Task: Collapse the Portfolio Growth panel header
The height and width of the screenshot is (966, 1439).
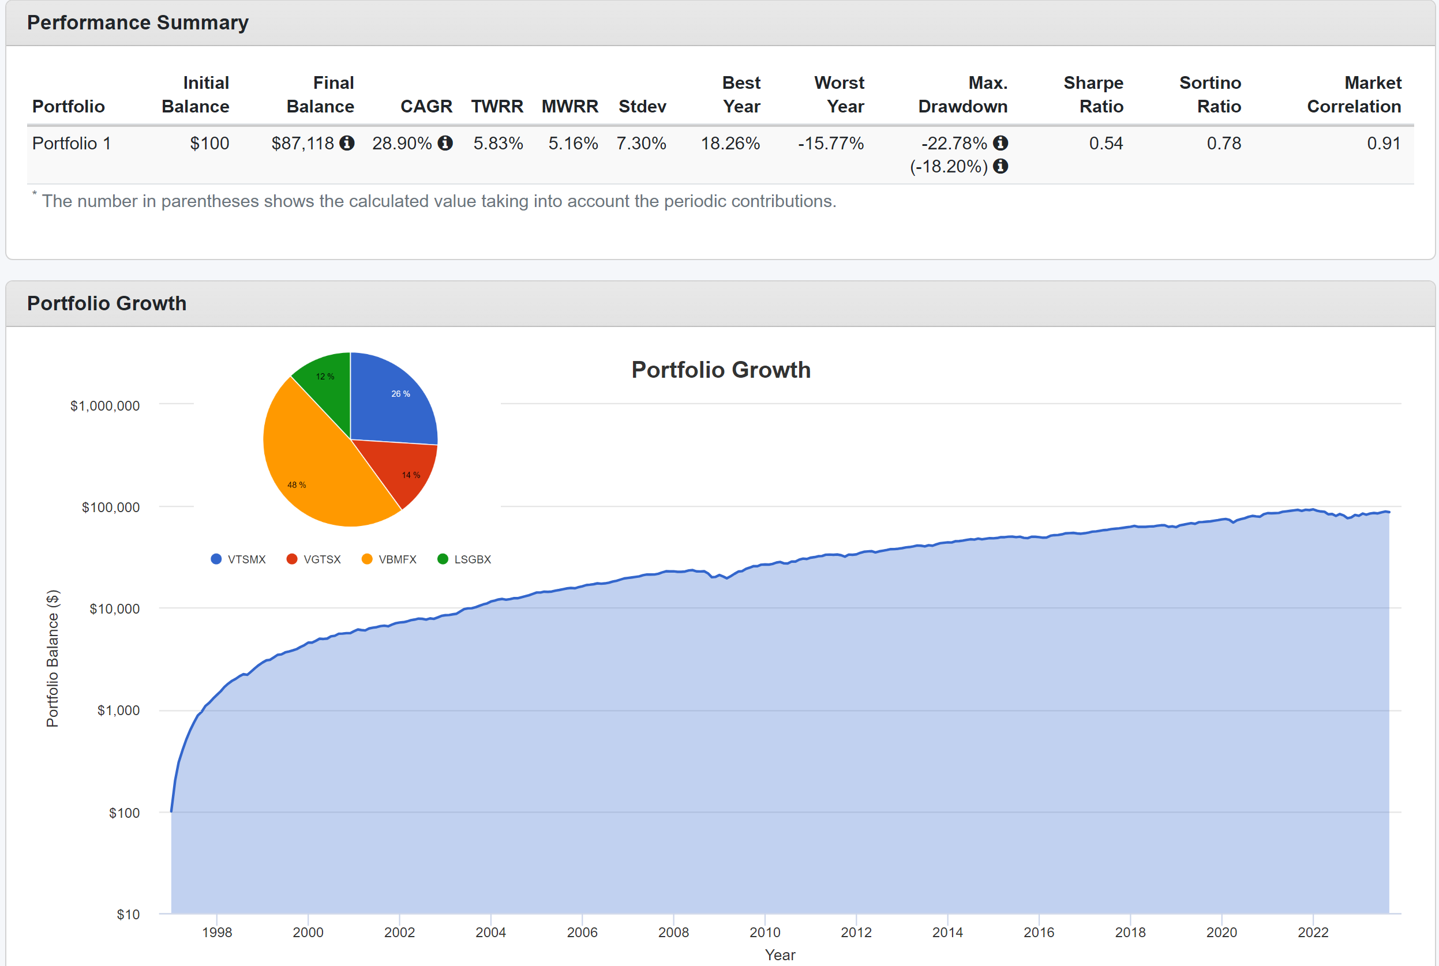Action: click(107, 303)
